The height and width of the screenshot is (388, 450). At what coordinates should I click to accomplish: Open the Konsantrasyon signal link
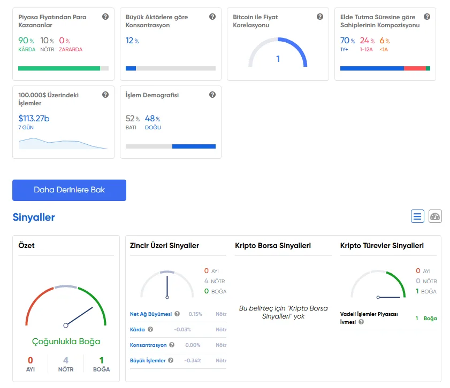[x=148, y=345]
